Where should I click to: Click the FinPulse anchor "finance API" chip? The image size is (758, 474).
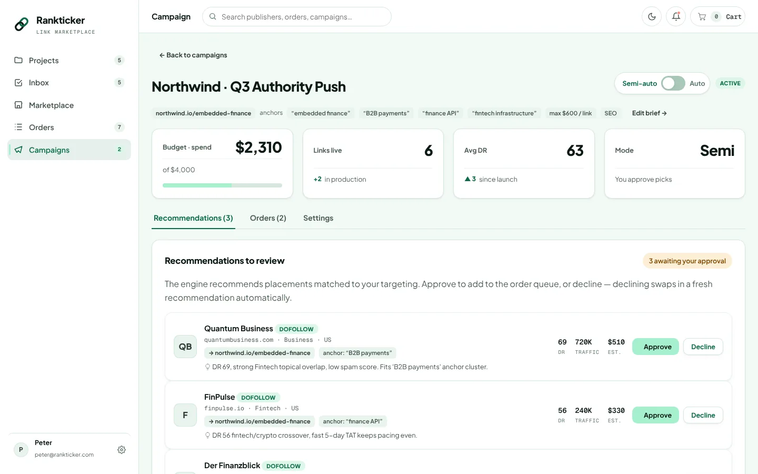click(353, 421)
